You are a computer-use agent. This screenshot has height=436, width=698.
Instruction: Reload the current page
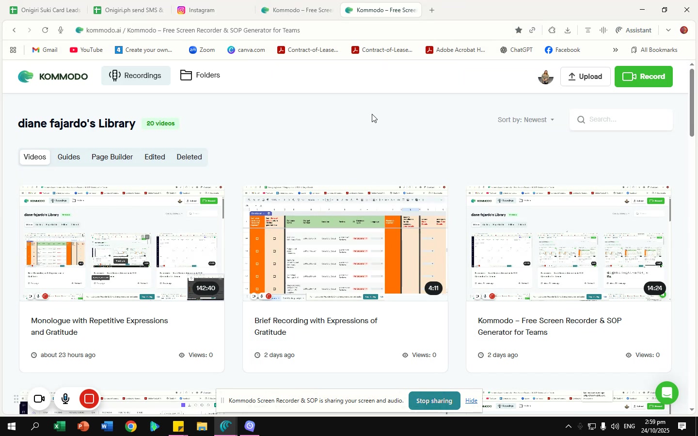click(x=45, y=30)
